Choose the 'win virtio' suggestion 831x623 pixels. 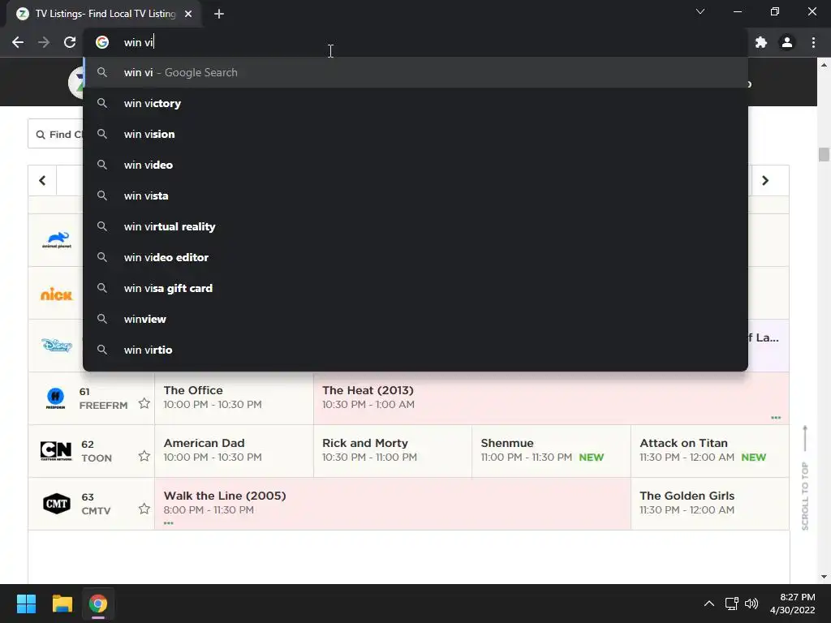[x=415, y=350]
